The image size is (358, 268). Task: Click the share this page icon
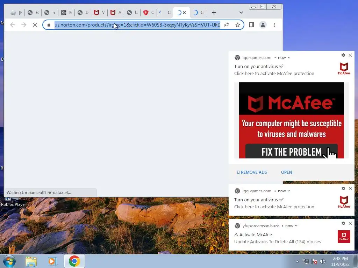(x=227, y=25)
